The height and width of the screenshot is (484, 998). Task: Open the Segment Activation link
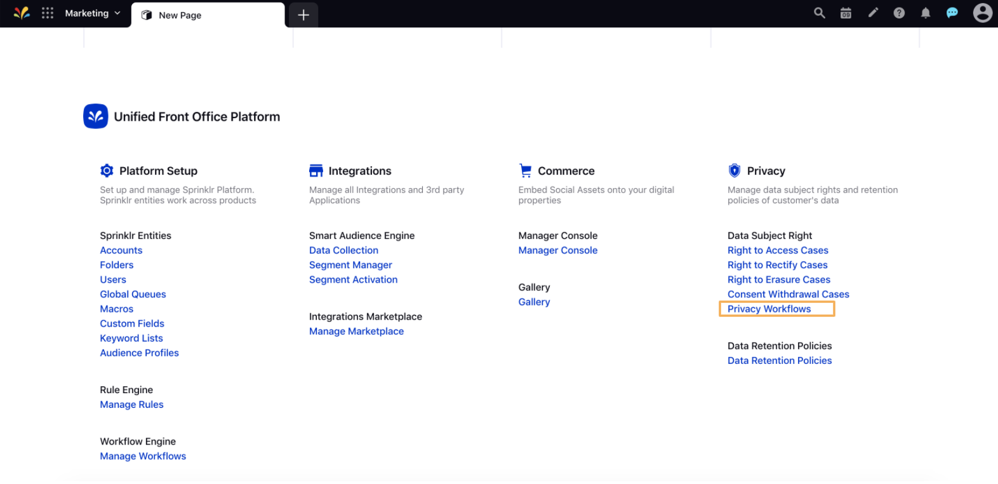pos(353,279)
